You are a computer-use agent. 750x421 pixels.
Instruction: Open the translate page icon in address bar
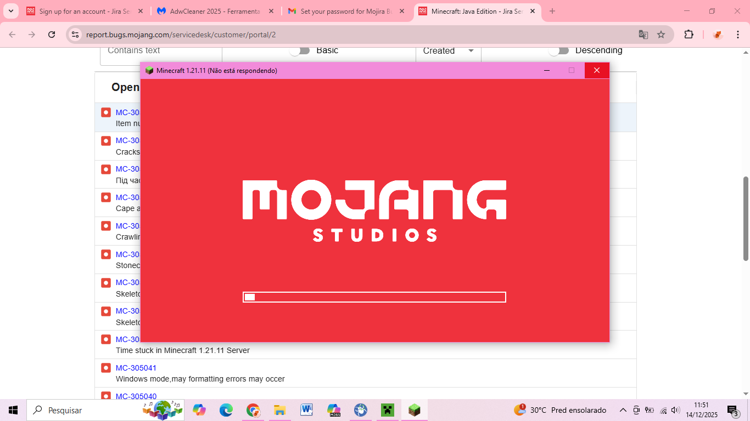(x=643, y=35)
